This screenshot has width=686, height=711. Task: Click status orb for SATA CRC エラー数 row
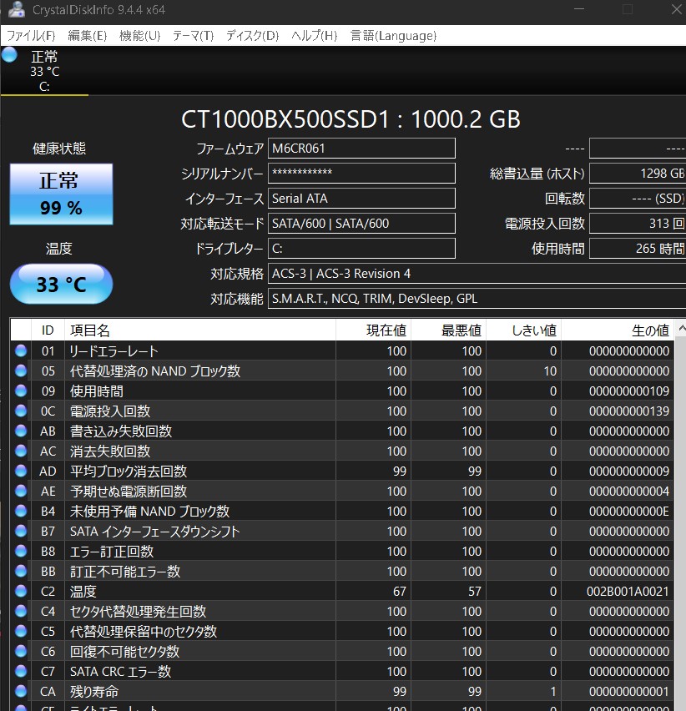tap(21, 672)
